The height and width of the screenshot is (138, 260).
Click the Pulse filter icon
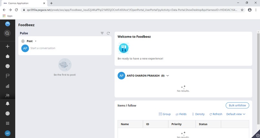tap(102, 33)
